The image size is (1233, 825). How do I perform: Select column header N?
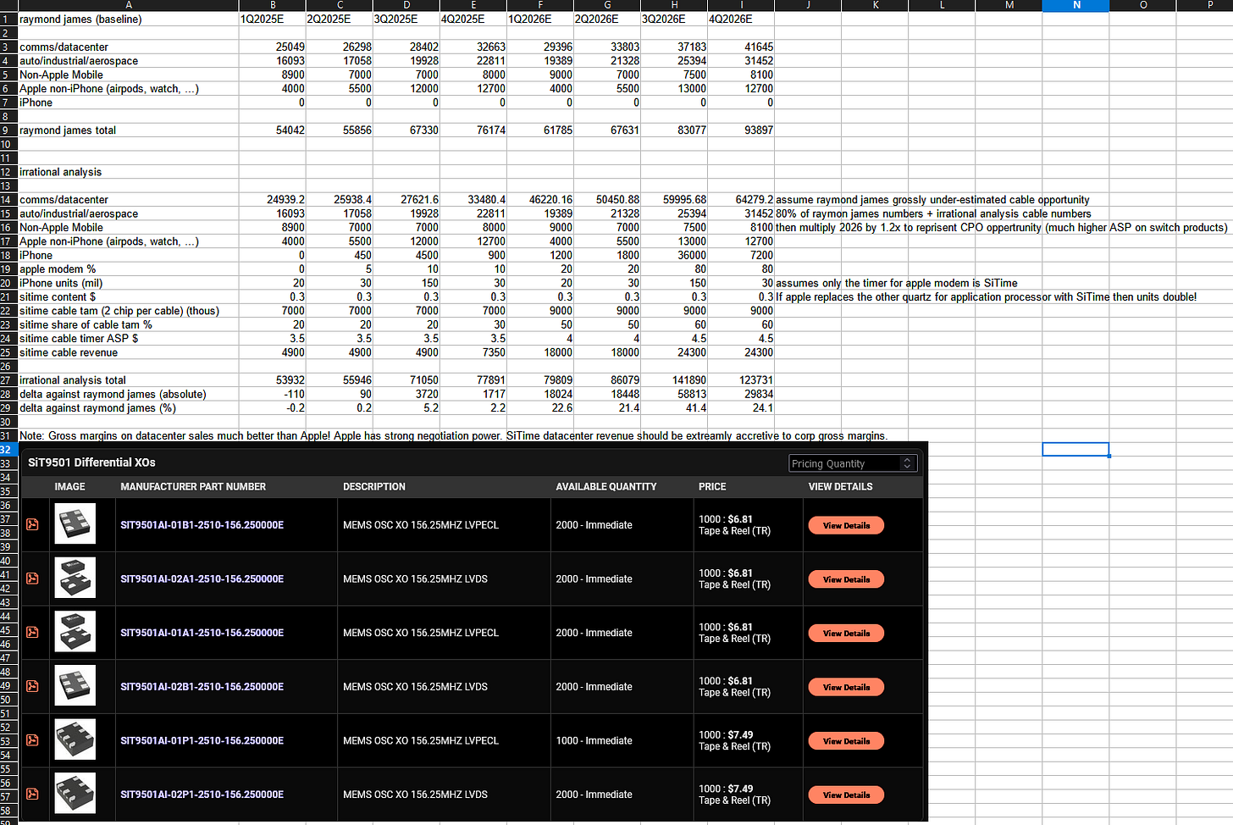[x=1075, y=5]
